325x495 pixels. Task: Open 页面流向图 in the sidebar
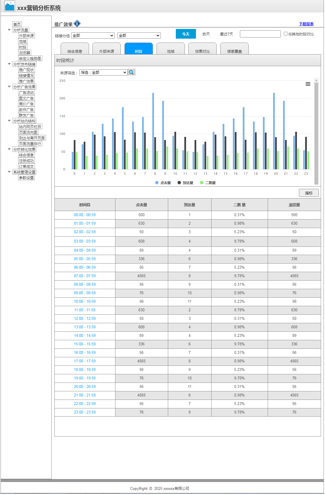pyautogui.click(x=28, y=132)
